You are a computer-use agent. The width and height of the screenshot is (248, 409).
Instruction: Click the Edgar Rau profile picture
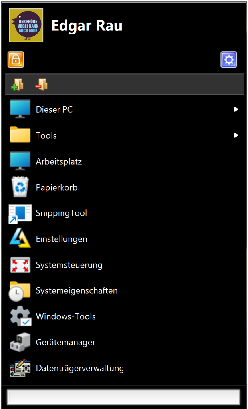click(x=26, y=25)
